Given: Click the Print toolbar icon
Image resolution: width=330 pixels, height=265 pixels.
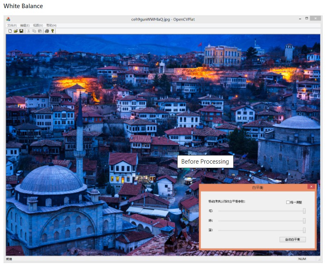Looking at the screenshot, I should [47, 31].
